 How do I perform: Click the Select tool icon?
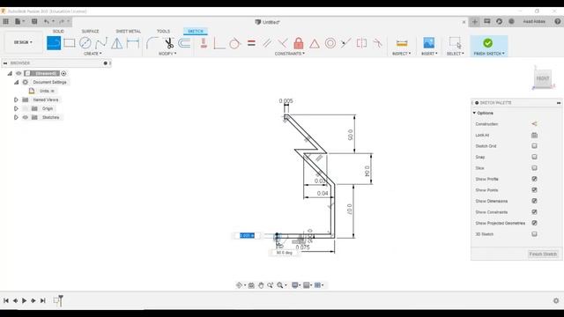[x=455, y=43]
